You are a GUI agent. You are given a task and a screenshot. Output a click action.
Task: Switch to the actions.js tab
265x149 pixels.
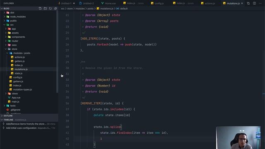(x=208, y=3)
